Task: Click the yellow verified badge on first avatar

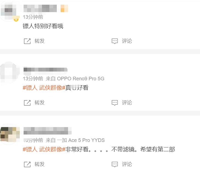Action: pyautogui.click(x=16, y=20)
